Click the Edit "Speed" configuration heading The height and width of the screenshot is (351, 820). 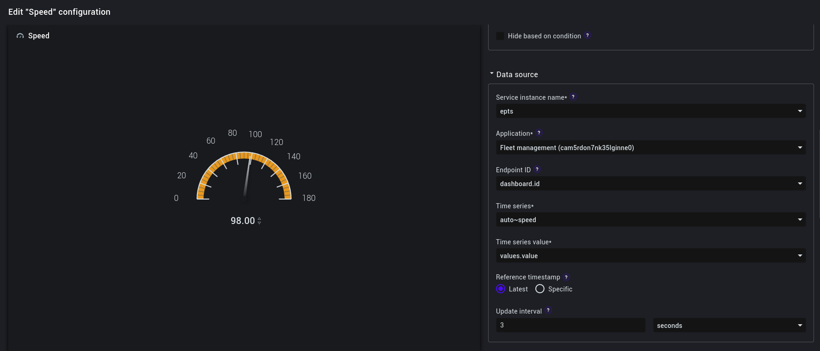click(x=59, y=12)
